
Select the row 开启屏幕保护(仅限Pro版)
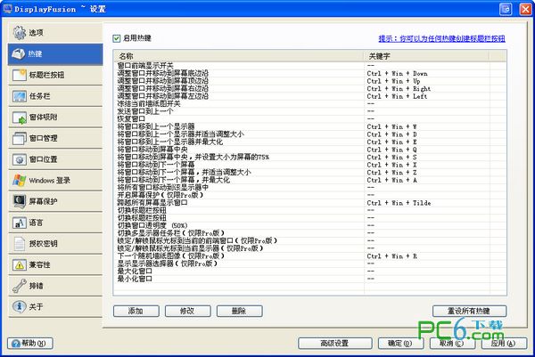pos(309,195)
